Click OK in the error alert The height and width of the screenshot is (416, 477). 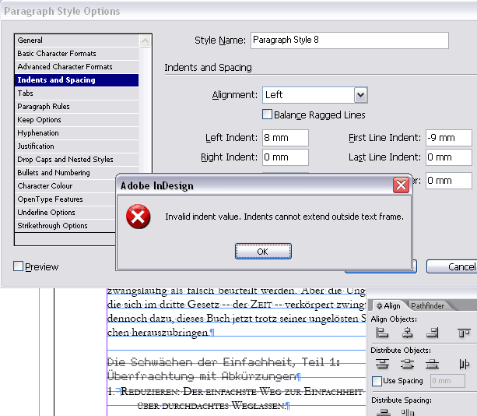[x=263, y=252]
